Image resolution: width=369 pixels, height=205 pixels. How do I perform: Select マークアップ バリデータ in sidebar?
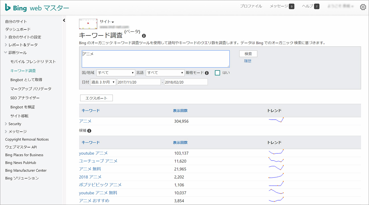pyautogui.click(x=31, y=89)
